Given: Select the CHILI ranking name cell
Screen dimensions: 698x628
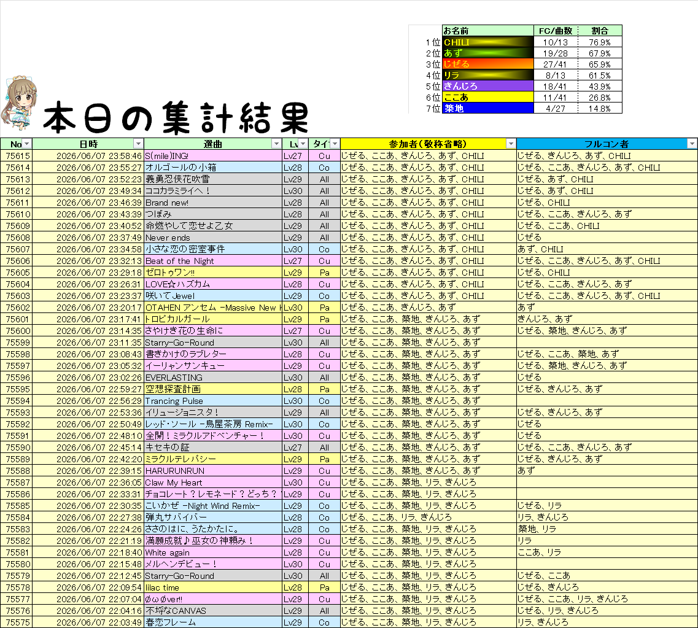Looking at the screenshot, I should 488,42.
